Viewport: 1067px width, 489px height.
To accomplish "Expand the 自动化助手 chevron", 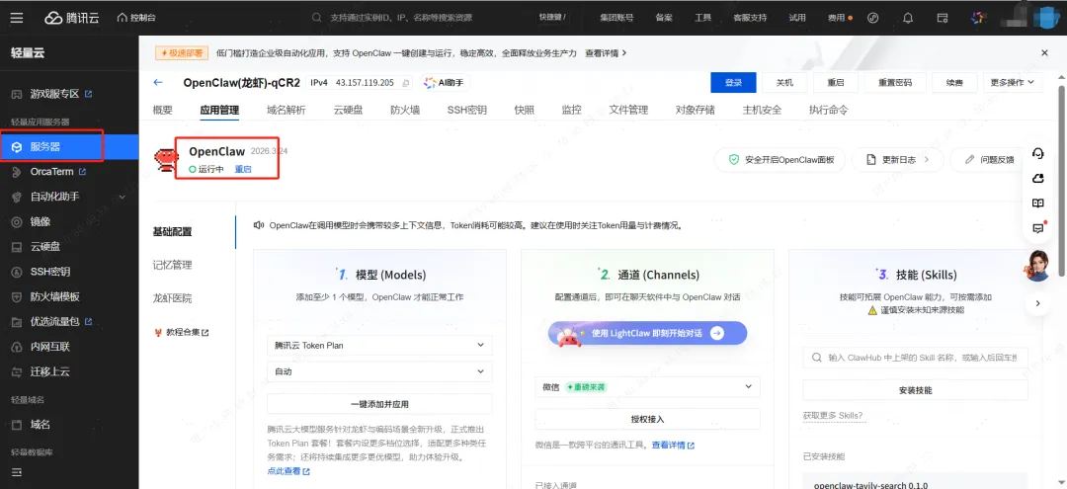I will tap(123, 197).
